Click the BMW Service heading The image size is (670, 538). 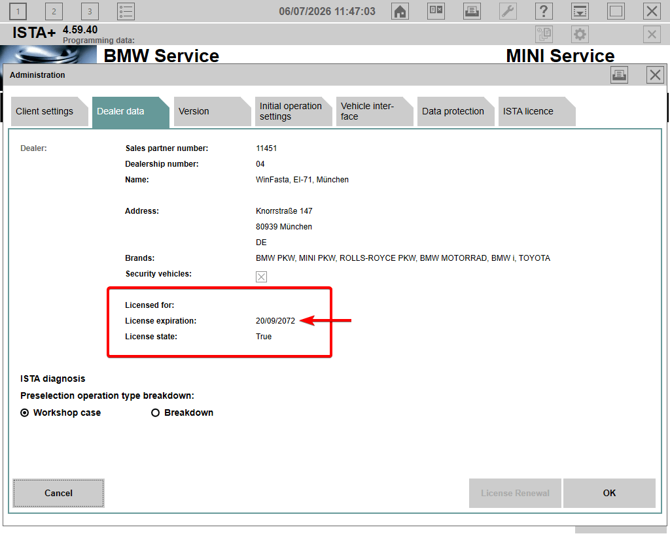tap(161, 56)
